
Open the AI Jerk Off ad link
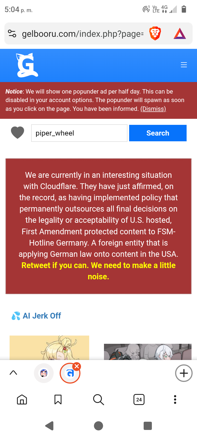pos(42,316)
